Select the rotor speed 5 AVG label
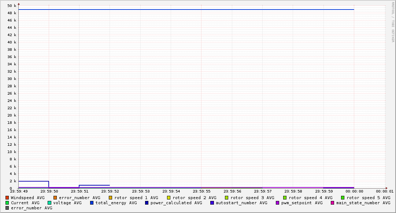 click(x=369, y=198)
